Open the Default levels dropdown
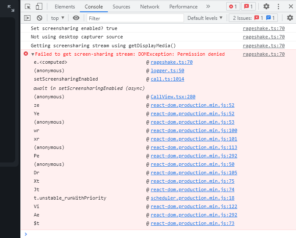Viewport: 296px width, 238px height. 205,18
